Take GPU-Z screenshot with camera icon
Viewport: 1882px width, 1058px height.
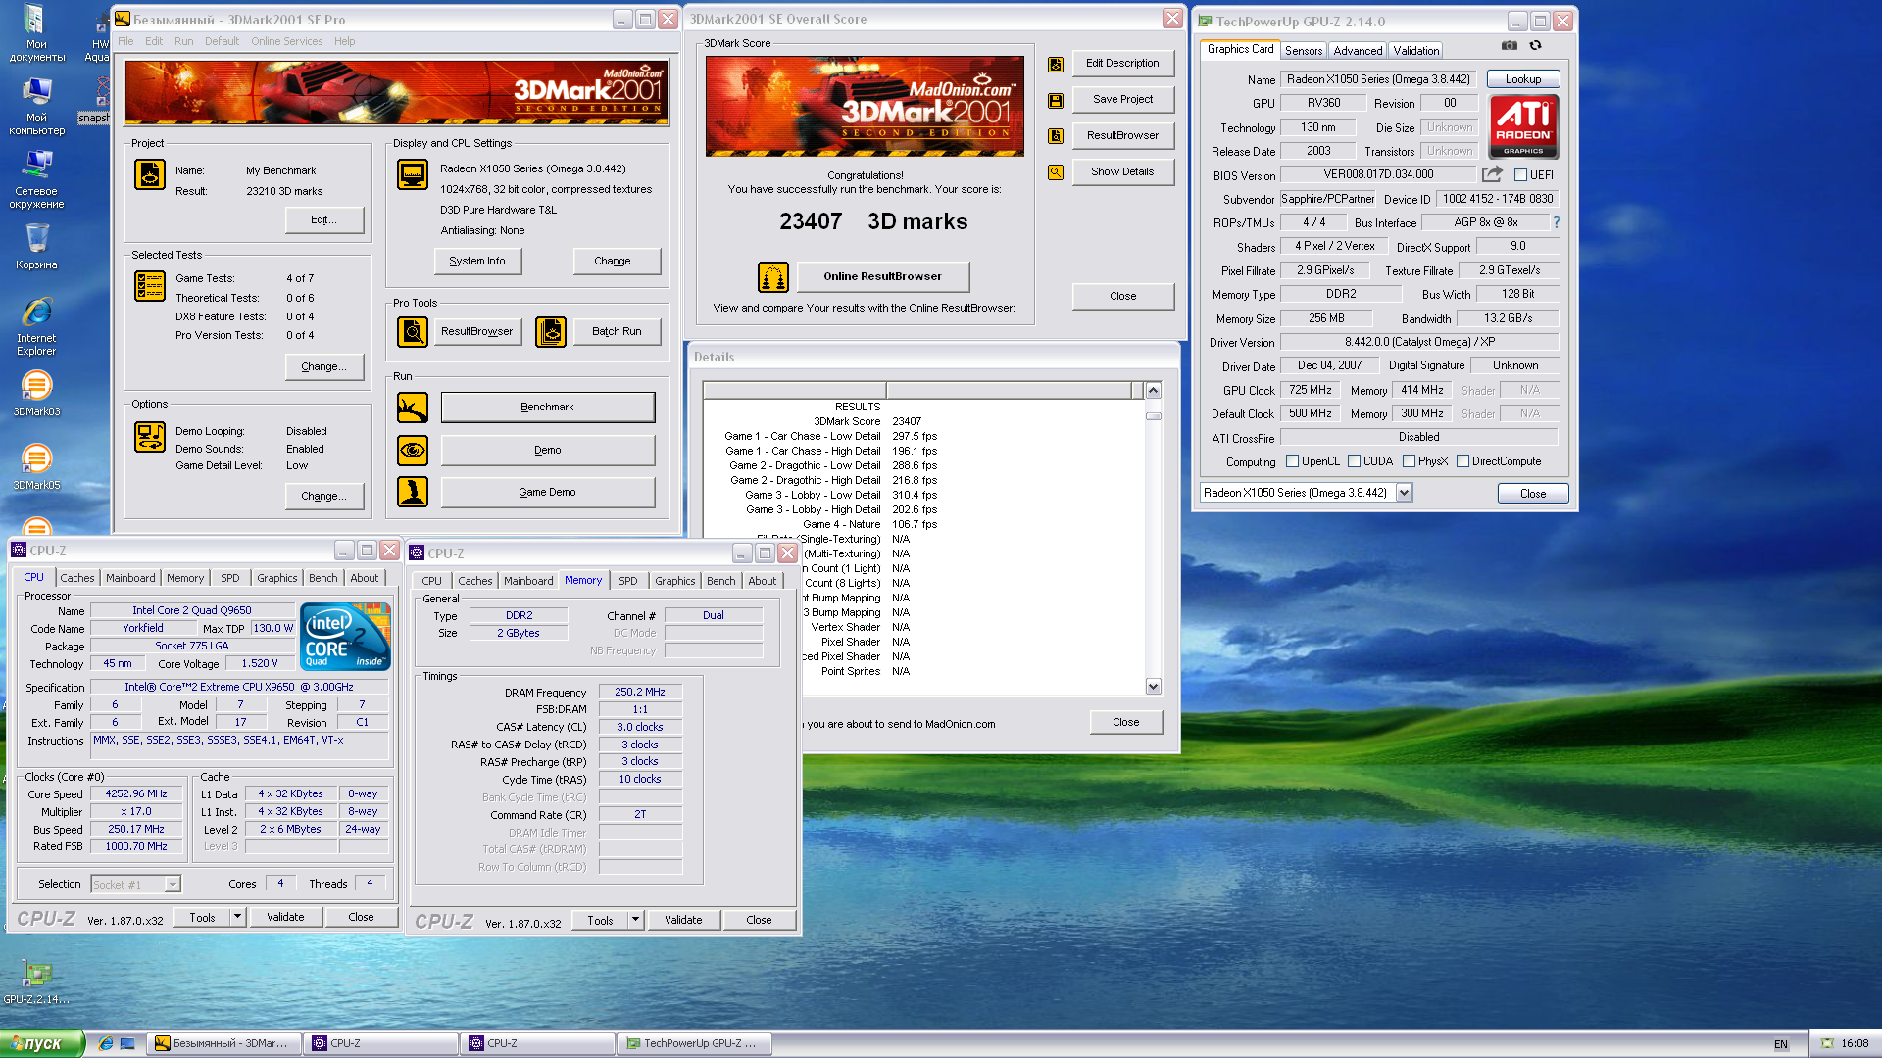tap(1510, 45)
